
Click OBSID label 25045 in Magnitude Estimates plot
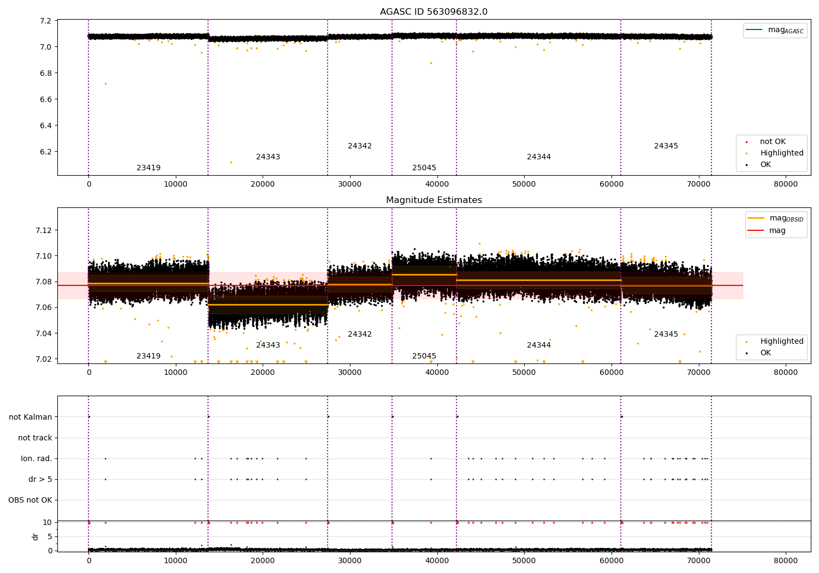424,356
